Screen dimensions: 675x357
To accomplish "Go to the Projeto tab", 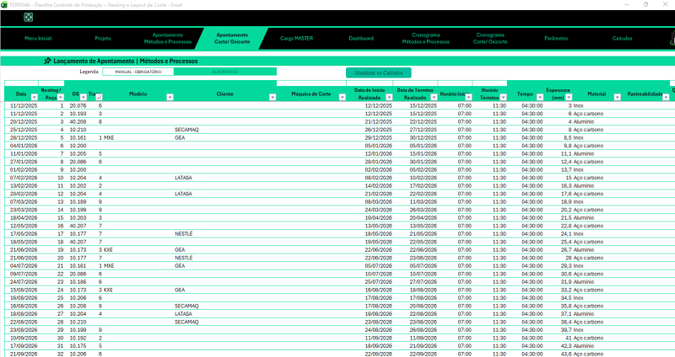I will tap(103, 39).
